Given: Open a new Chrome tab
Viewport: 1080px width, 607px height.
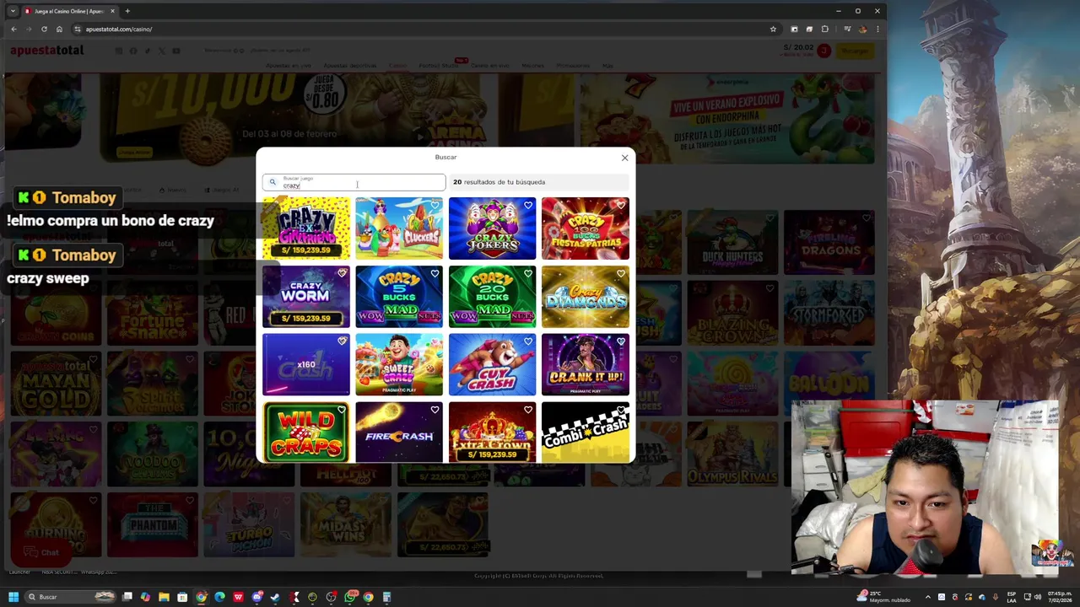Looking at the screenshot, I should tap(127, 11).
